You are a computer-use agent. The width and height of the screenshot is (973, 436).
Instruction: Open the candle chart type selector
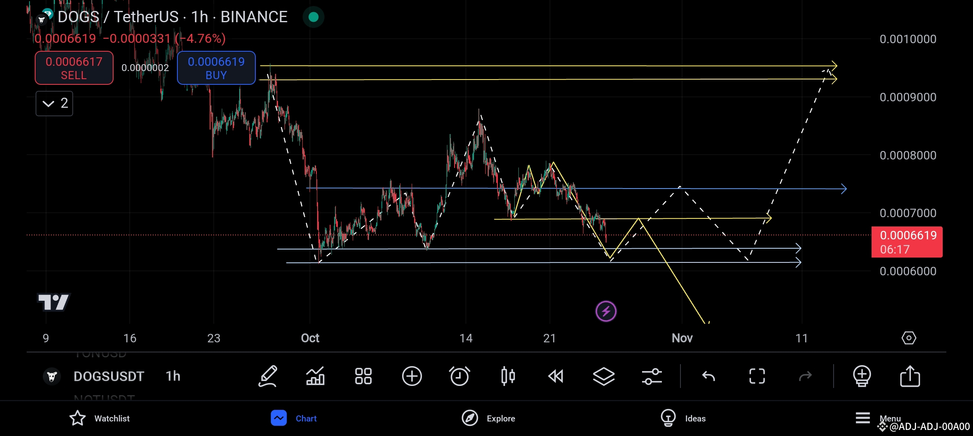(508, 376)
